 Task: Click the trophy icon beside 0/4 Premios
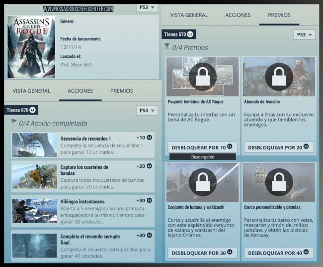pos(167,47)
